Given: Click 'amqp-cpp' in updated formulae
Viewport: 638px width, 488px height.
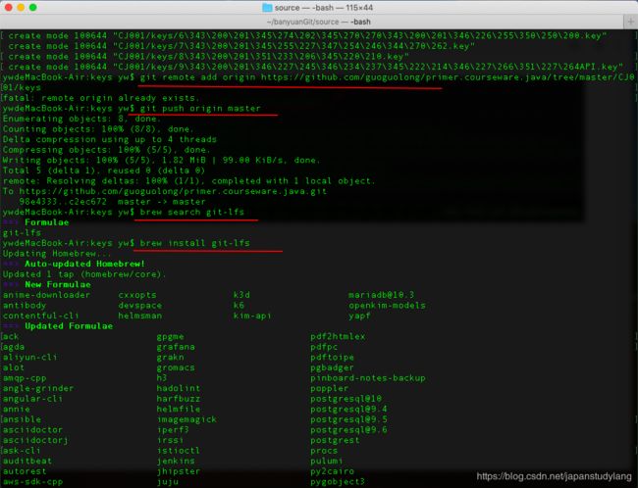Looking at the screenshot, I should [25, 378].
